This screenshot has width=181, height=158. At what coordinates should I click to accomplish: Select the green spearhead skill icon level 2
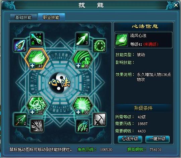pyautogui.click(x=20, y=120)
